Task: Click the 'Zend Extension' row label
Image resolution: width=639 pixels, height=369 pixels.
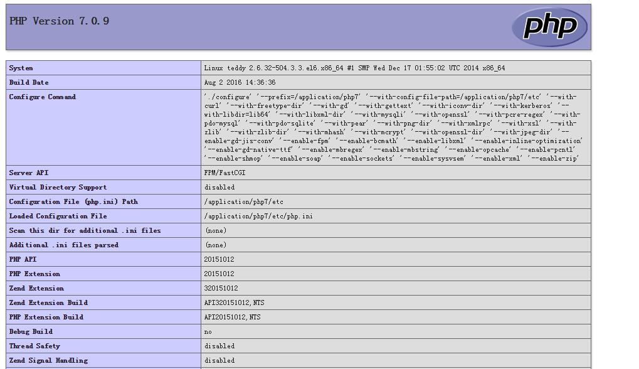Action: 36,288
